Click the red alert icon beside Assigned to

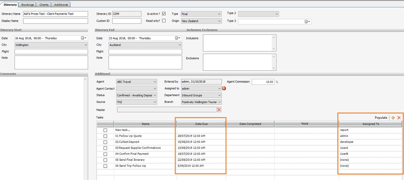(x=224, y=88)
